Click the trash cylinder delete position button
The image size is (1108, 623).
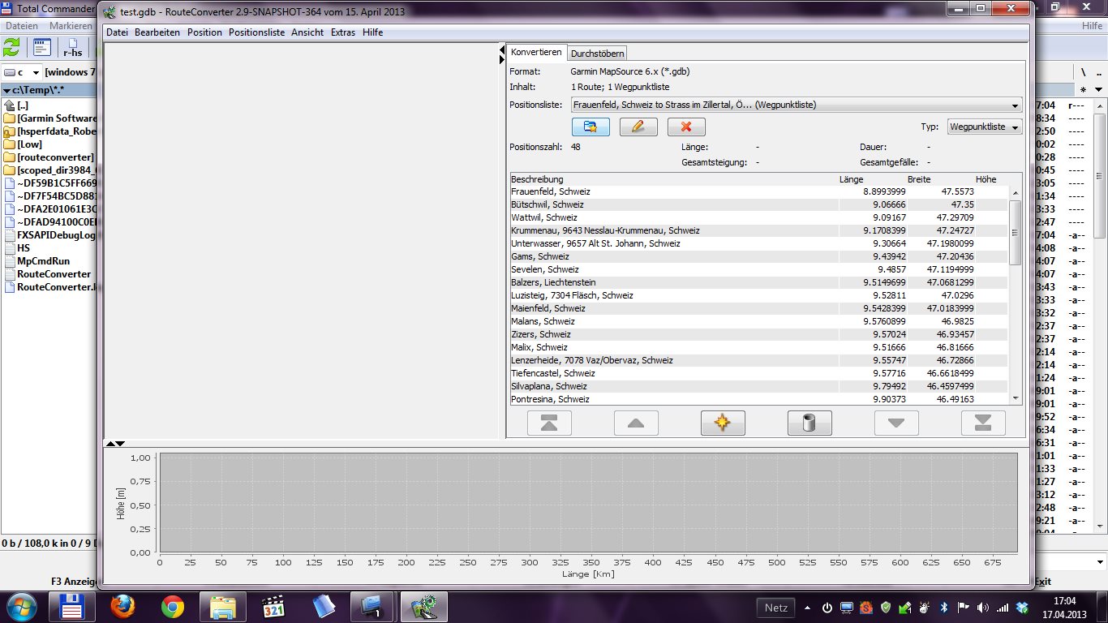point(810,423)
